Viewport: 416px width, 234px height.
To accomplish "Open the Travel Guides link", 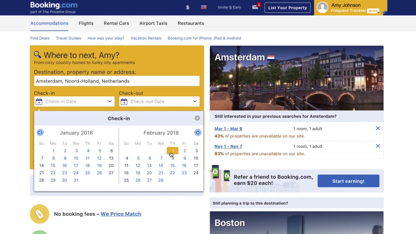I will click(68, 38).
